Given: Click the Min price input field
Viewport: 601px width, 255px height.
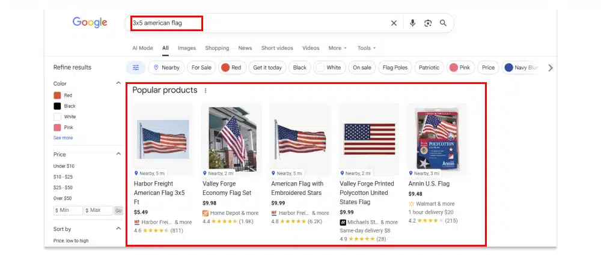Looking at the screenshot, I should pos(68,211).
